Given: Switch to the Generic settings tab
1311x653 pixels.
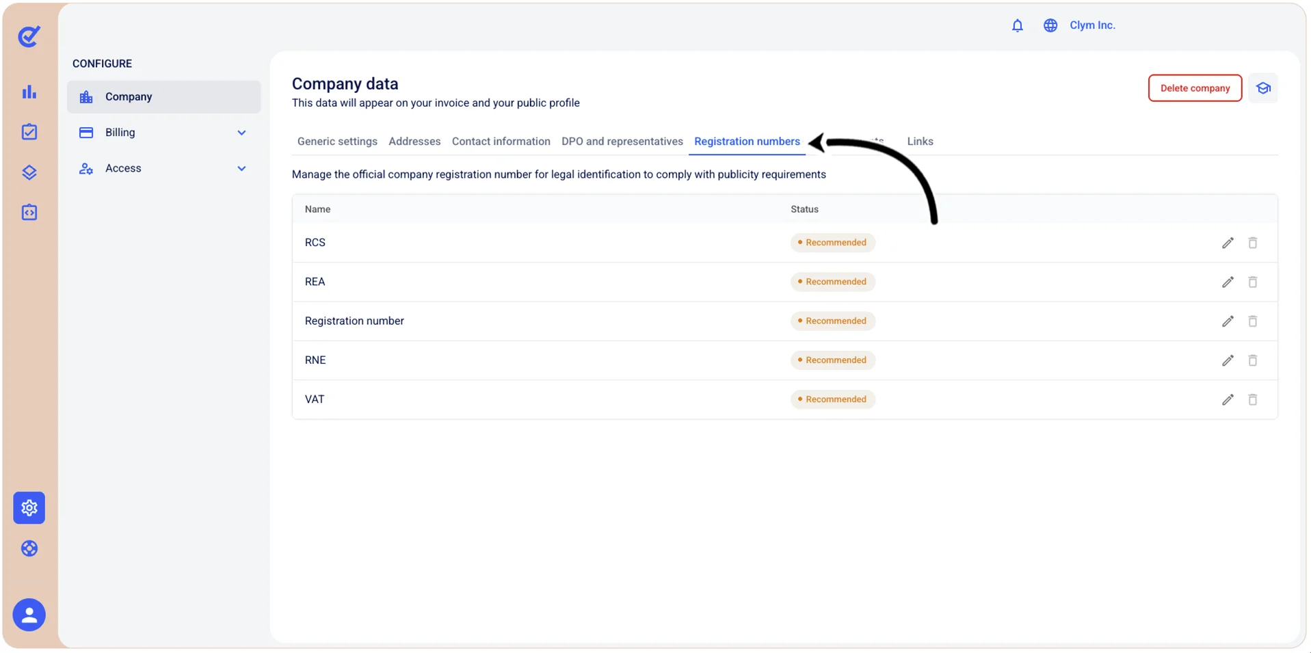Looking at the screenshot, I should (x=337, y=142).
